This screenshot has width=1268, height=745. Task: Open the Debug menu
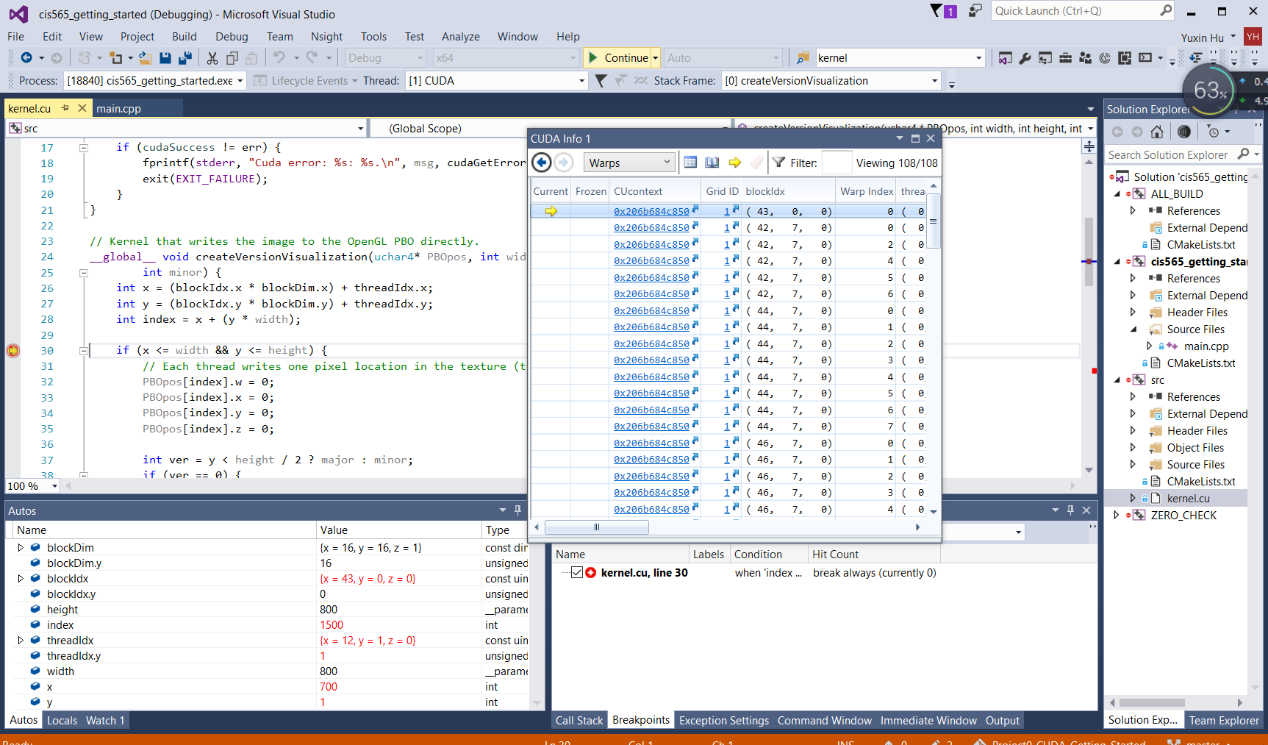click(x=232, y=37)
